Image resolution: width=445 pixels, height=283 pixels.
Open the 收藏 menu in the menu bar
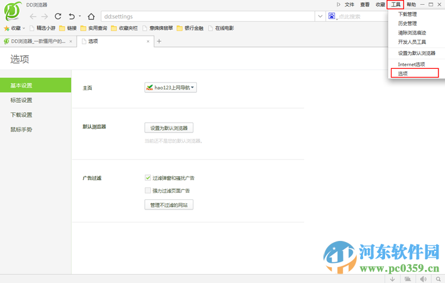point(380,5)
